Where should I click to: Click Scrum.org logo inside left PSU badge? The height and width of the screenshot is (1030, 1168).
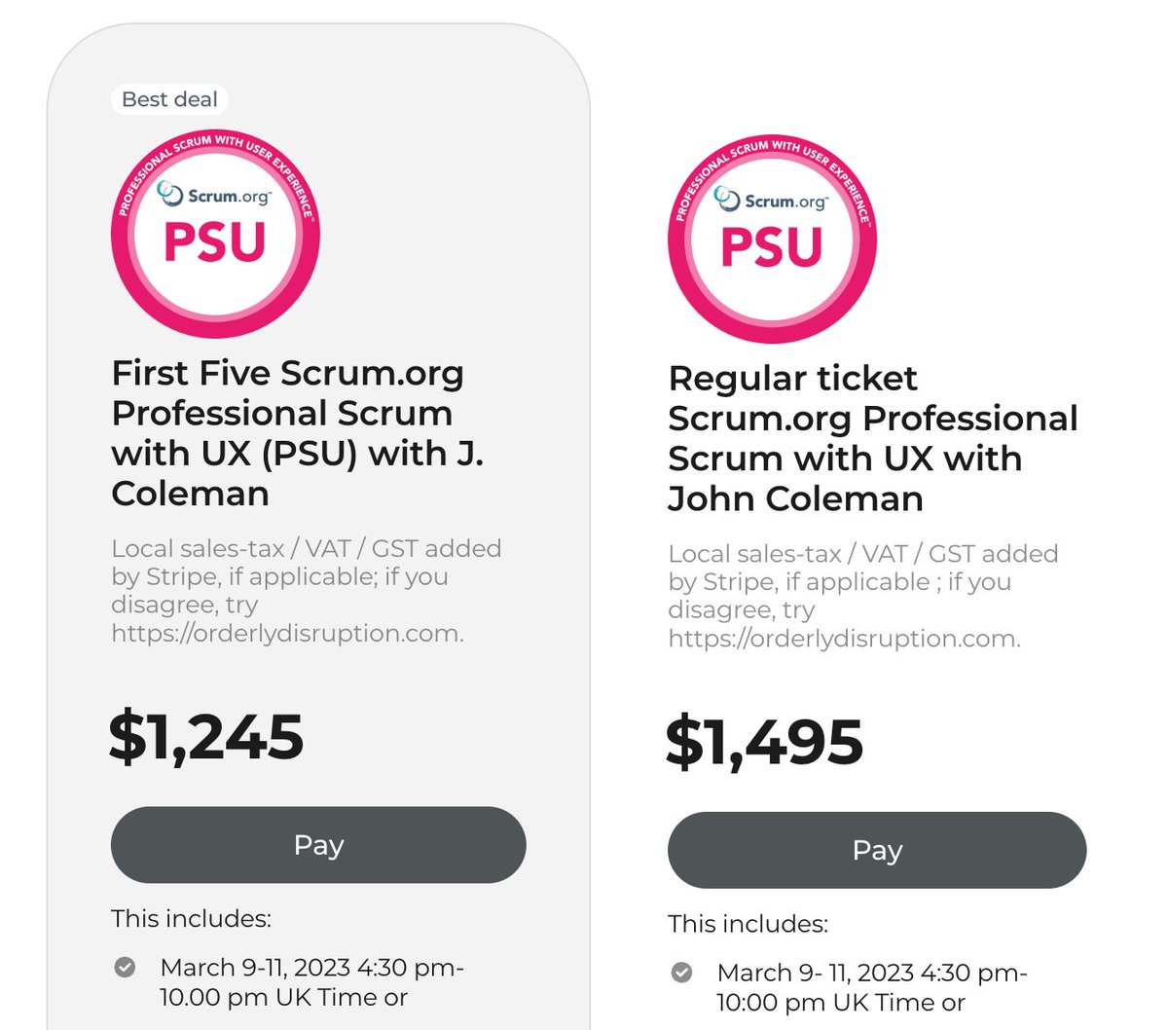click(214, 195)
